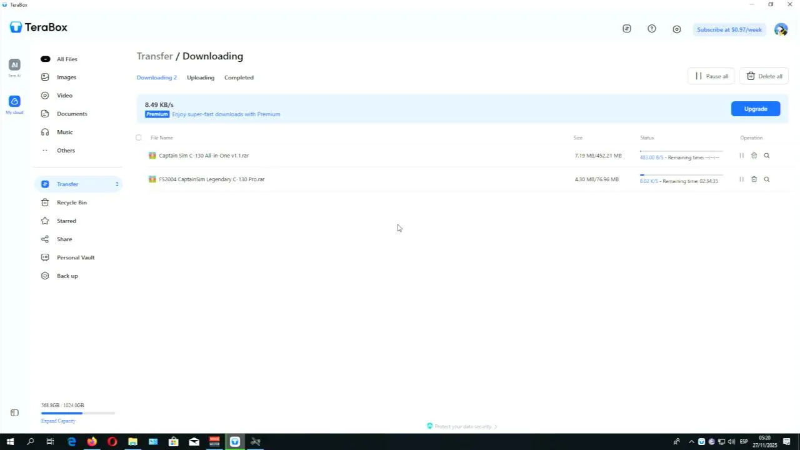The width and height of the screenshot is (800, 450).
Task: Click the storage capacity usage bar
Action: tap(78, 413)
